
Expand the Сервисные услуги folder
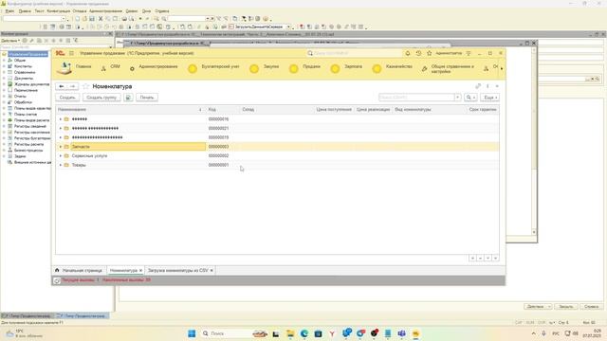61,155
